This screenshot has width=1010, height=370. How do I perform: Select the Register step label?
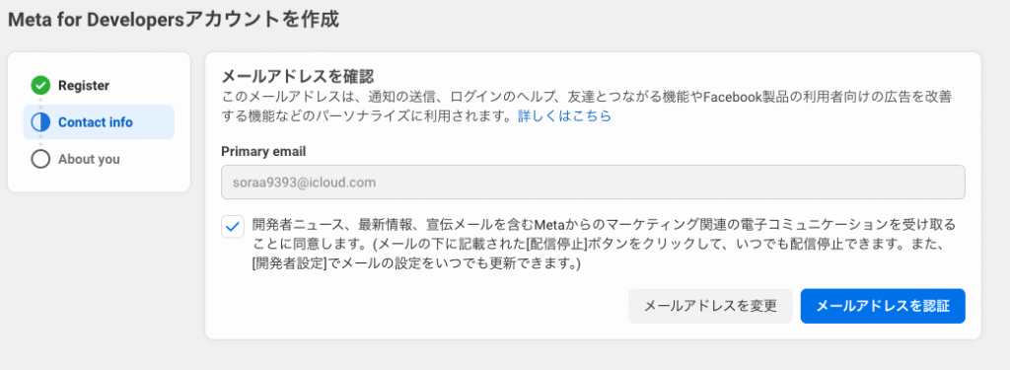(84, 85)
